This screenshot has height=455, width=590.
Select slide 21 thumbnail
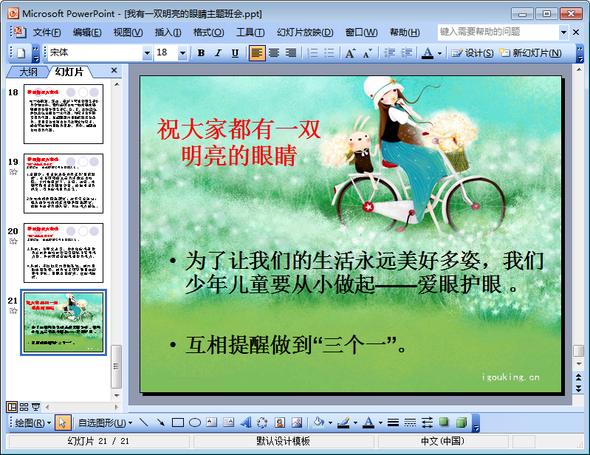pos(64,323)
